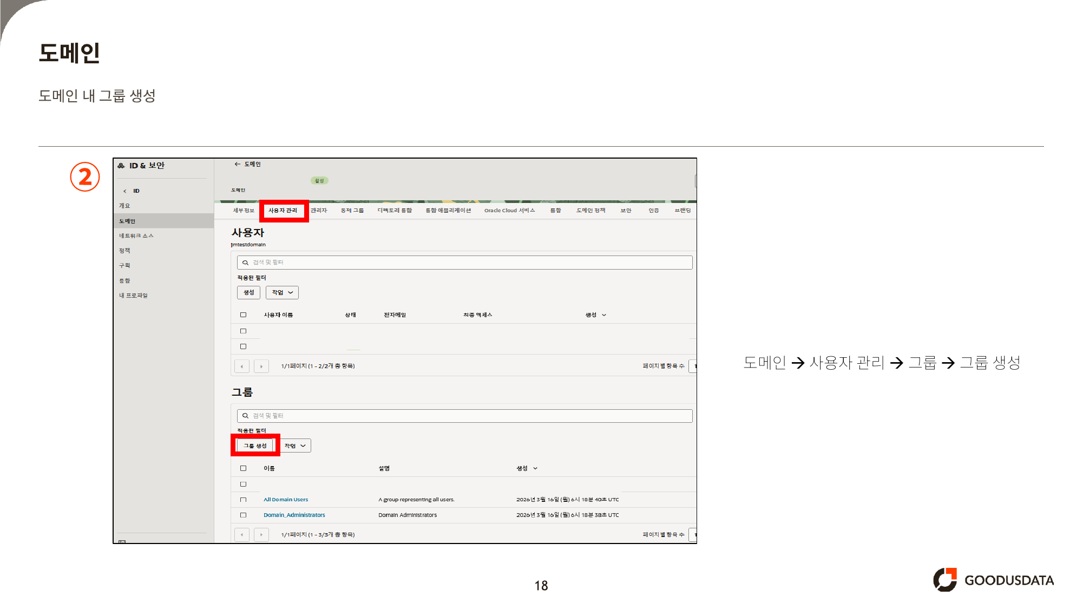Screen dimensions: 1083x609
Task: Select 개요 in the sidebar
Action: pyautogui.click(x=124, y=206)
